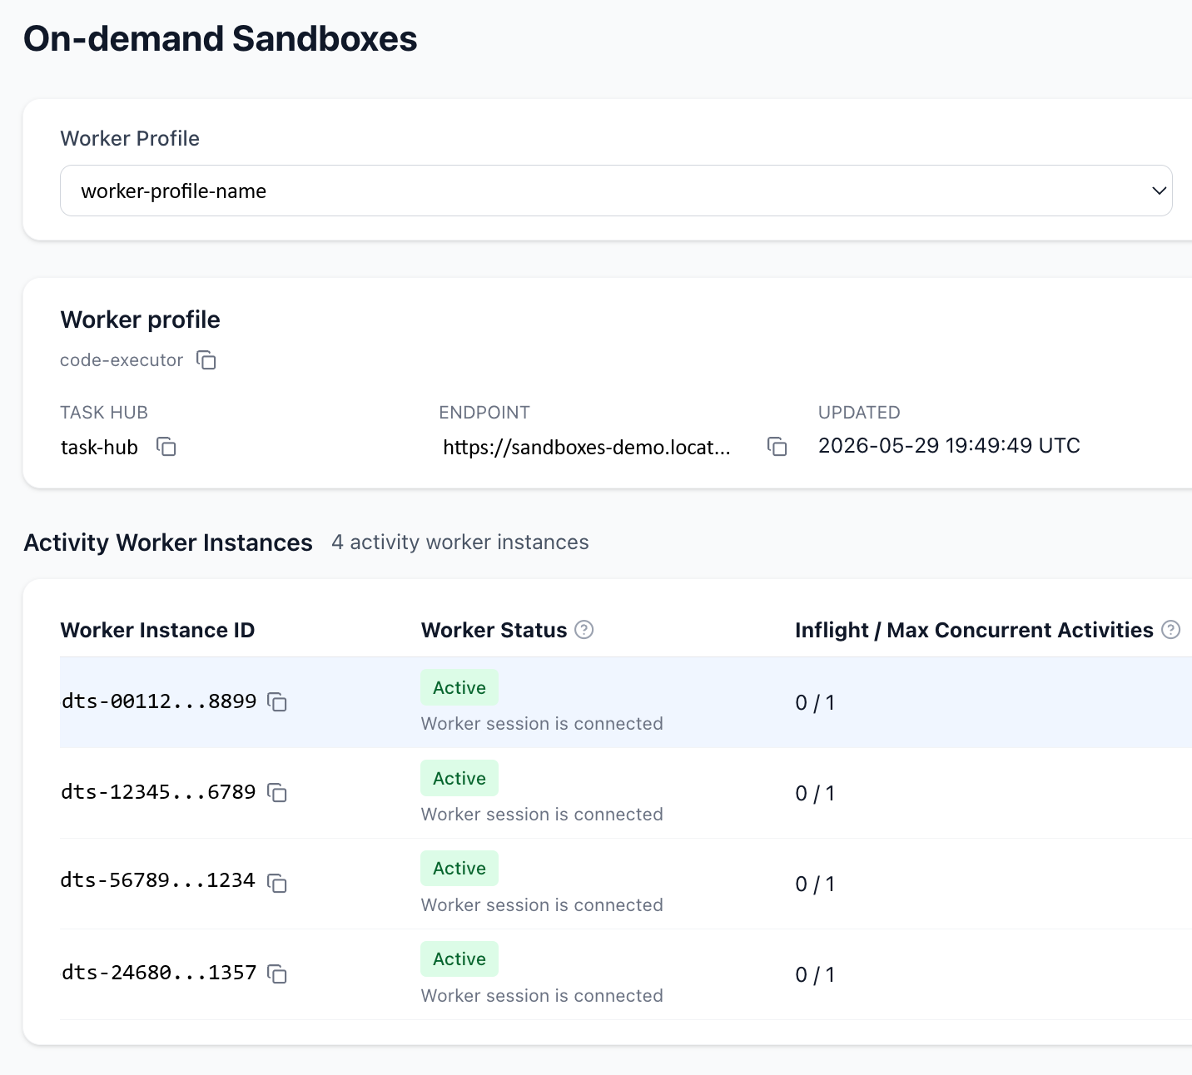This screenshot has width=1192, height=1075.
Task: Click Active badge for dts-56789...1234
Action: tap(459, 868)
